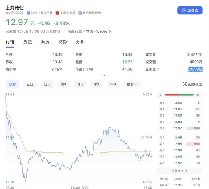209x189 pixels.
Task: Open the 物流 industry link arrow
Action: tap(110, 32)
